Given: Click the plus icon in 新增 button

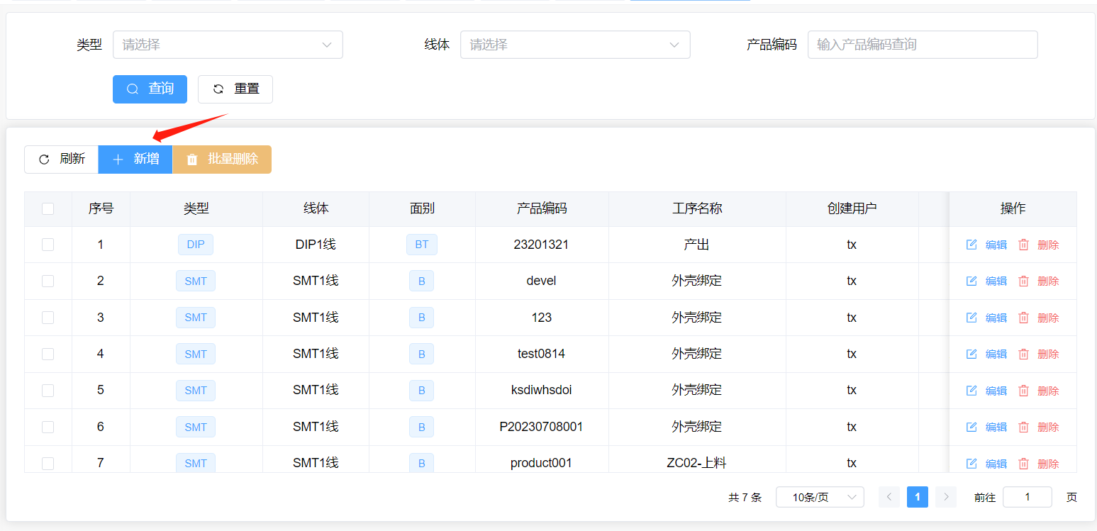Looking at the screenshot, I should 118,160.
